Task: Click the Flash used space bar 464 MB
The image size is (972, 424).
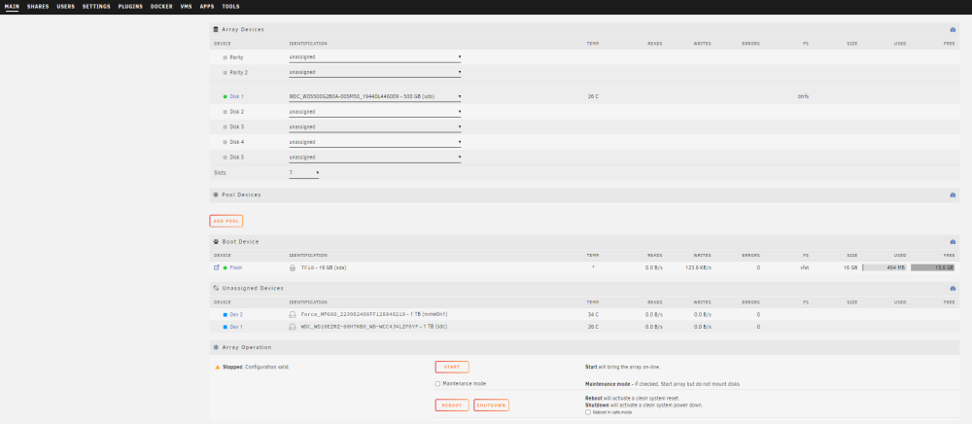Action: [884, 267]
